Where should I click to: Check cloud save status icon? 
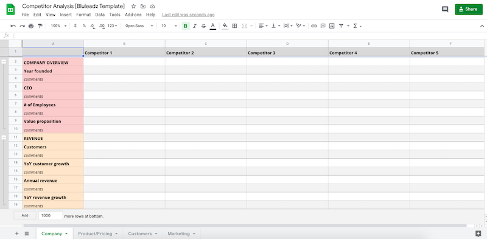(x=152, y=6)
